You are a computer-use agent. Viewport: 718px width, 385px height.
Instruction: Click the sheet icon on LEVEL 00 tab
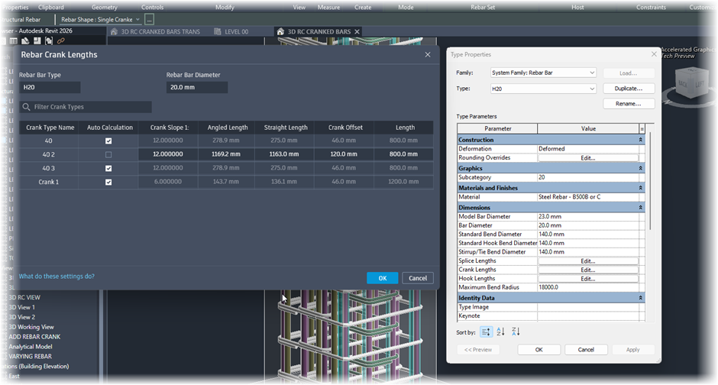[218, 31]
